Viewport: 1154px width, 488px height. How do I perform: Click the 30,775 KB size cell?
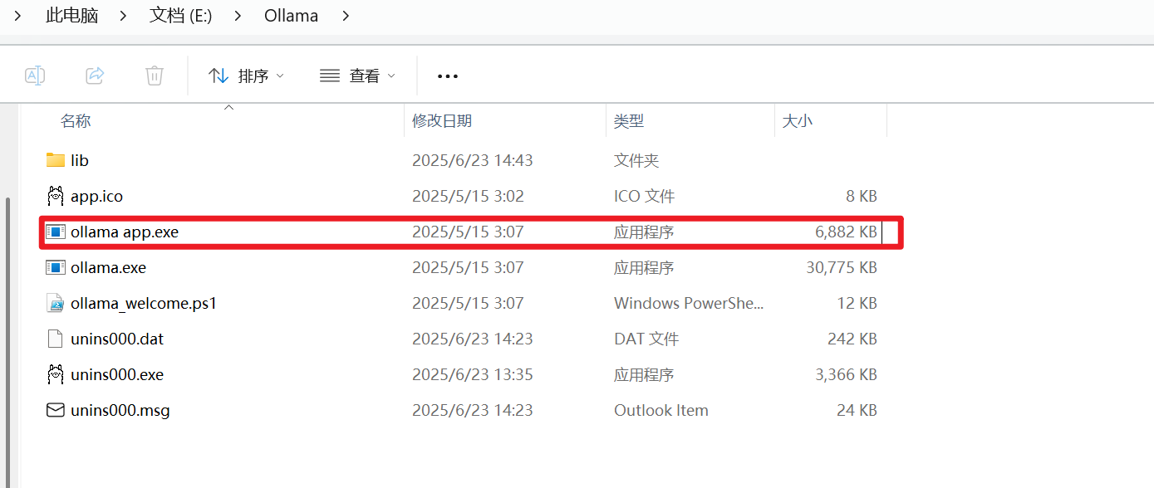(x=842, y=268)
